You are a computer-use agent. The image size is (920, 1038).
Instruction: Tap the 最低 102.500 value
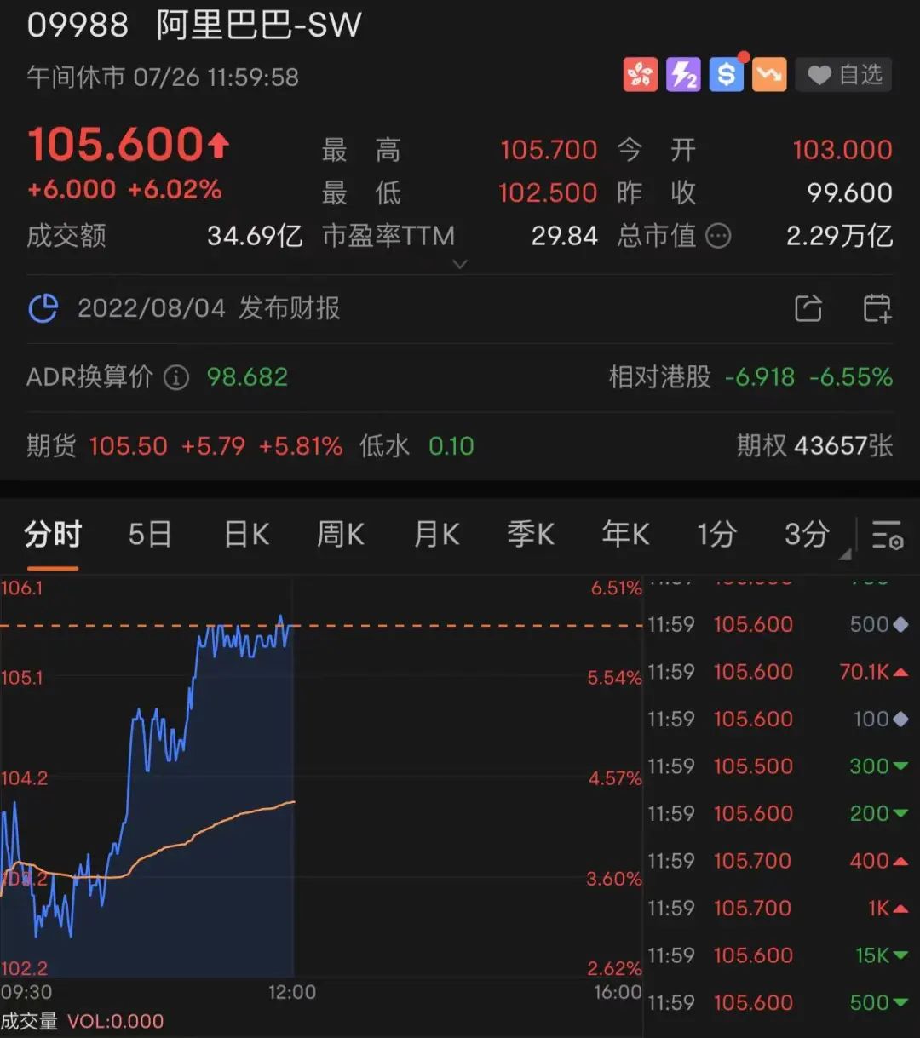click(548, 192)
